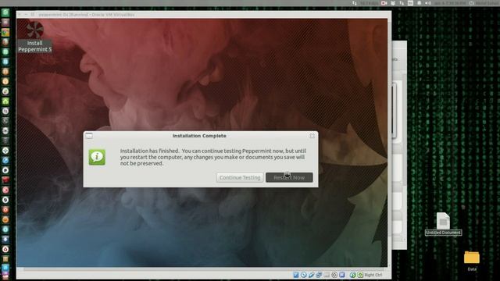Select the Data folder on host desktop

click(x=472, y=261)
